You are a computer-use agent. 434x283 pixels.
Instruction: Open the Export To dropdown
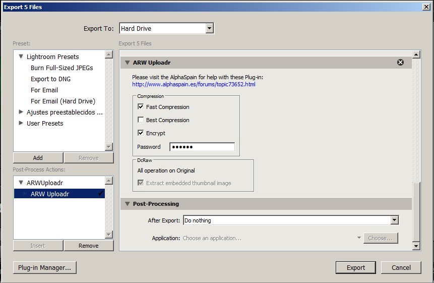click(210, 28)
